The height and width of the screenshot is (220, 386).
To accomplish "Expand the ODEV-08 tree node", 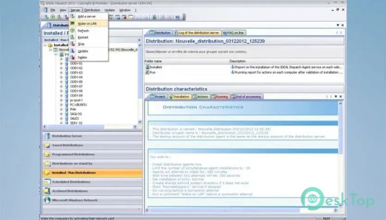I will [x=61, y=91].
